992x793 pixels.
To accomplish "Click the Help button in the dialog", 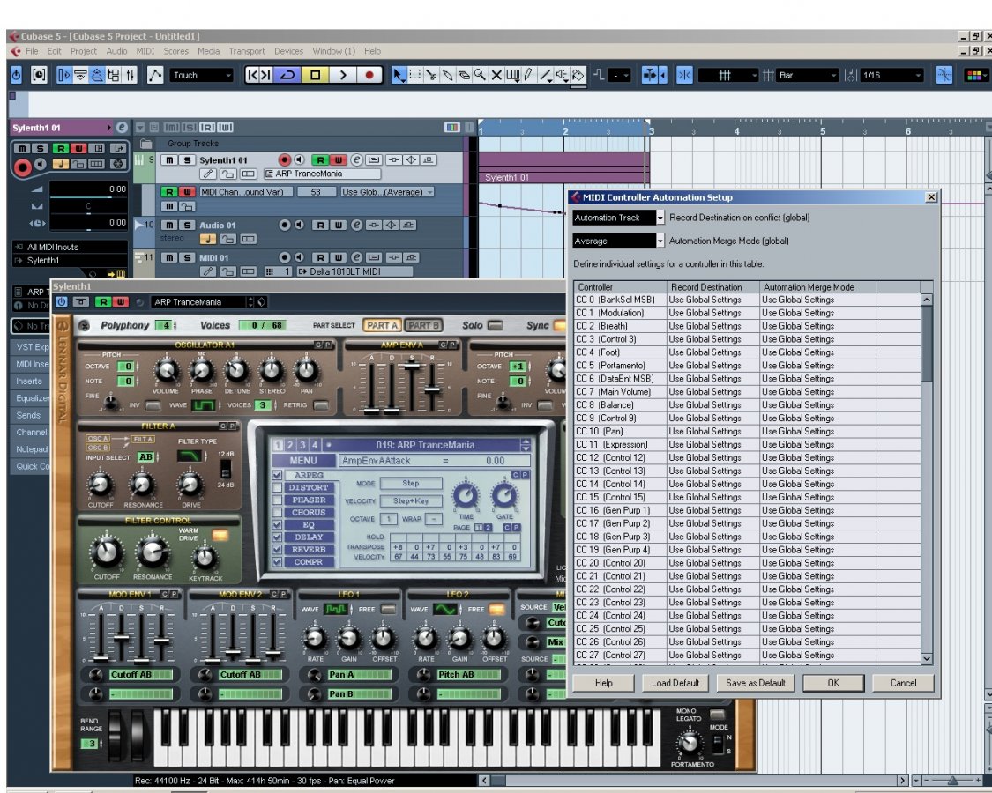I will click(603, 683).
